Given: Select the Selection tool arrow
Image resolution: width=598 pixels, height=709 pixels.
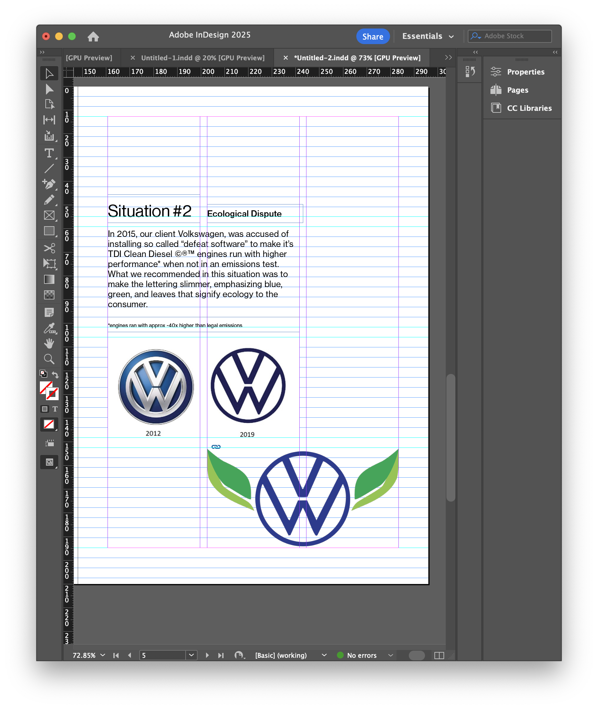Looking at the screenshot, I should pyautogui.click(x=49, y=74).
